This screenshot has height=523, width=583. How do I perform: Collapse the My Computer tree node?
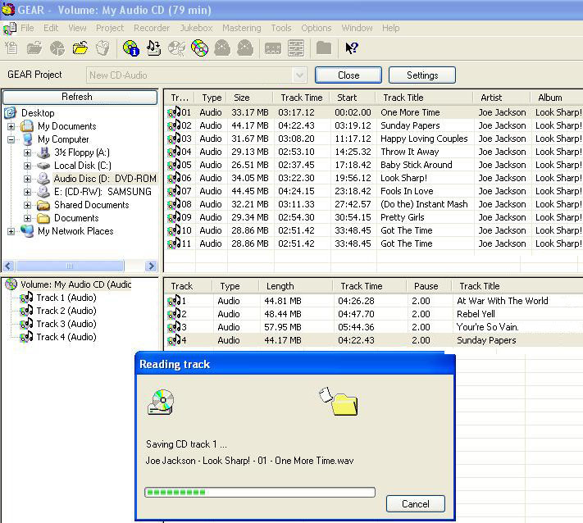click(11, 139)
